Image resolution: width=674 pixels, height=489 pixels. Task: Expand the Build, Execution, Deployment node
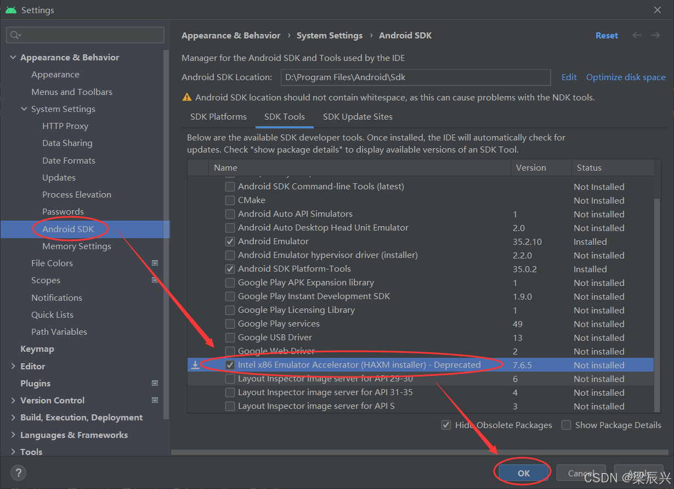(13, 418)
